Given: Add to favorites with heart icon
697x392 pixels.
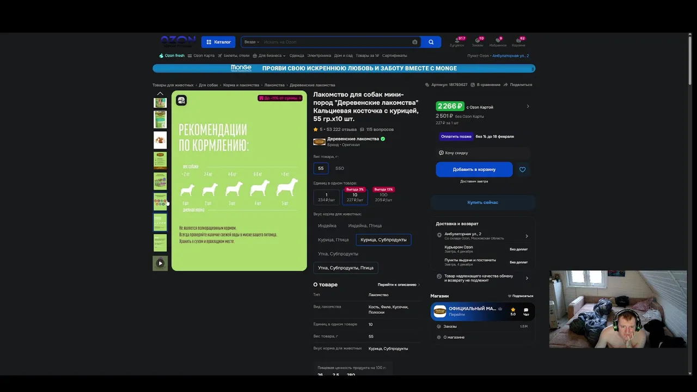Looking at the screenshot, I should click(523, 169).
